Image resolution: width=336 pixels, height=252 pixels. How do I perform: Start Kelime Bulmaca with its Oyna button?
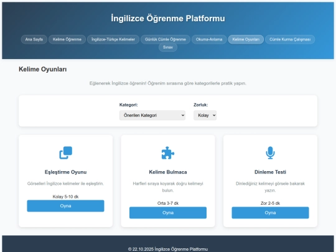168,213
